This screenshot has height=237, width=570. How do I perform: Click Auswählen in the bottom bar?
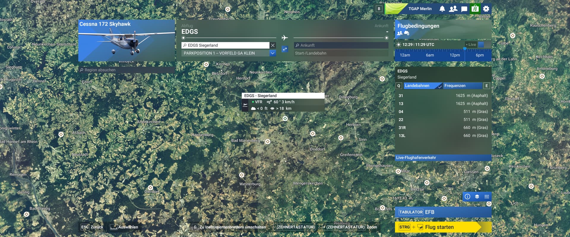coord(124,227)
